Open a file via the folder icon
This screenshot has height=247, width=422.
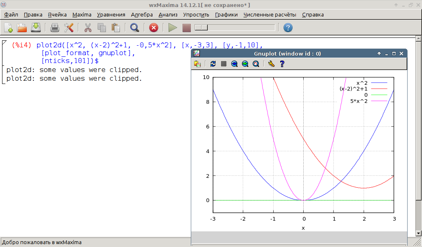point(22,28)
